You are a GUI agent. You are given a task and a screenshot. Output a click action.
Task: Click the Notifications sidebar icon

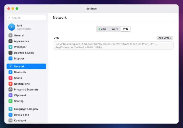click(x=10, y=84)
